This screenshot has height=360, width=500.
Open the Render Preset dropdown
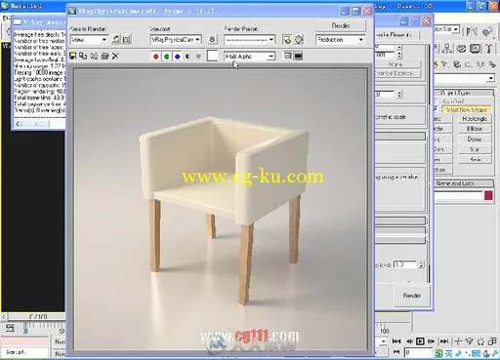coord(249,40)
